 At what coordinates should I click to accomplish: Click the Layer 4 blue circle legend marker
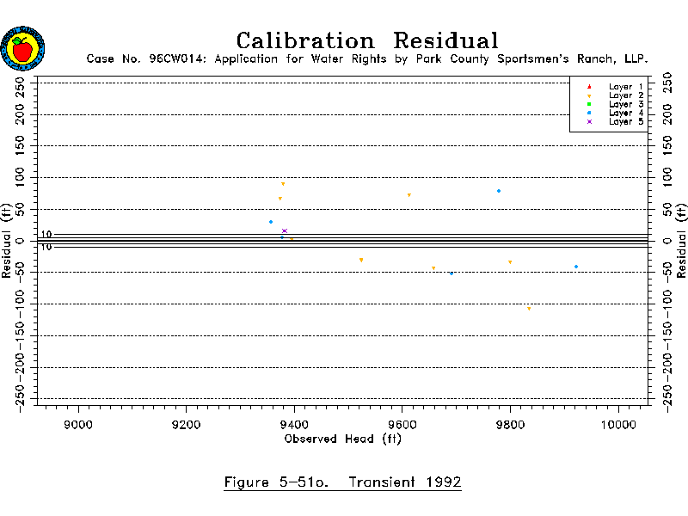tap(589, 113)
